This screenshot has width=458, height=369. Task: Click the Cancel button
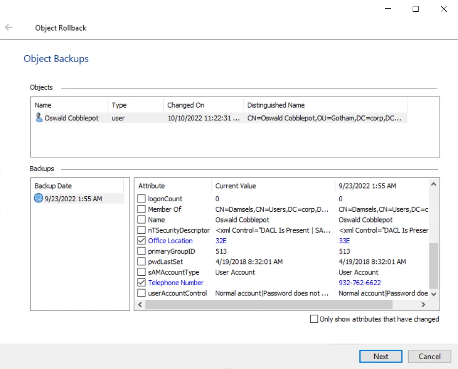429,357
